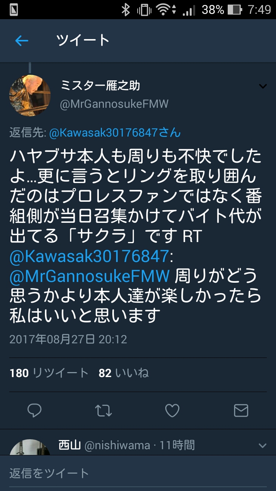The height and width of the screenshot is (491, 276).
Task: Open the reply speech bubble icon
Action: click(34, 411)
